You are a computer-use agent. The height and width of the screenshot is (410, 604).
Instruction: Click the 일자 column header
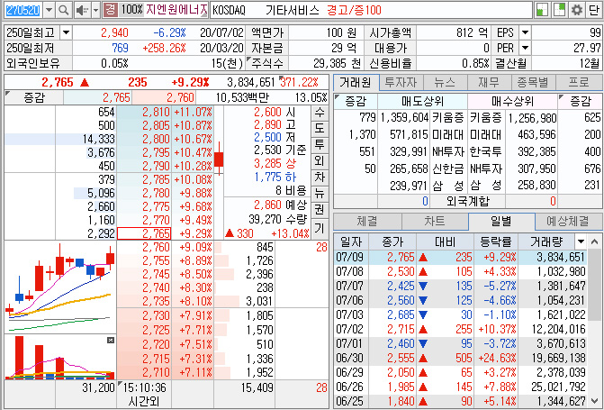351,242
